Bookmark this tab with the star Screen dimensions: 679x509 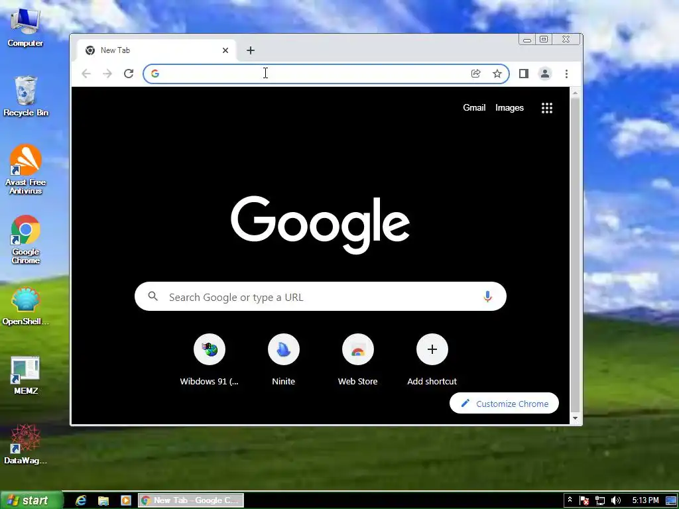pos(497,74)
